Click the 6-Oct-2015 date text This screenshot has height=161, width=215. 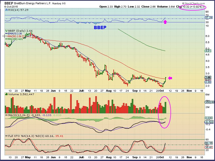point(11,7)
